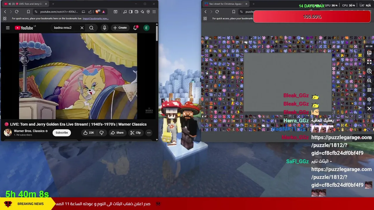Image resolution: width=374 pixels, height=210 pixels.
Task: Like the Tom and Jerry stream
Action: [x=89, y=133]
